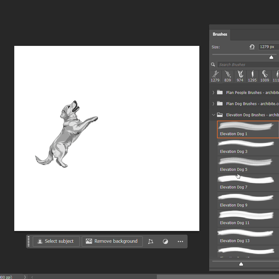Select recent brush preset labeled 839

(x=228, y=76)
